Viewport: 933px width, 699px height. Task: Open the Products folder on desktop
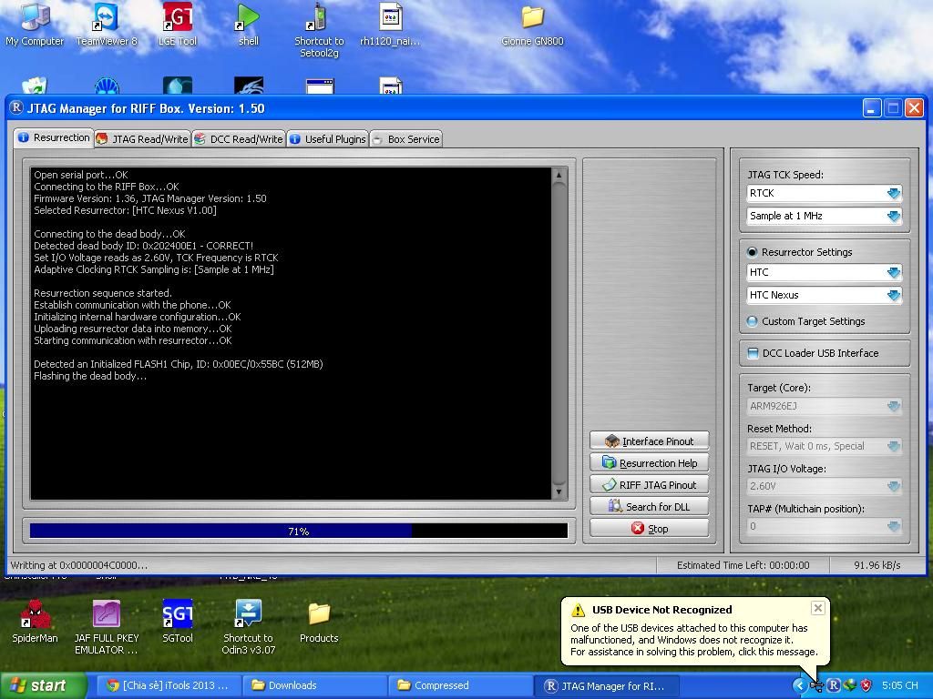click(x=319, y=621)
